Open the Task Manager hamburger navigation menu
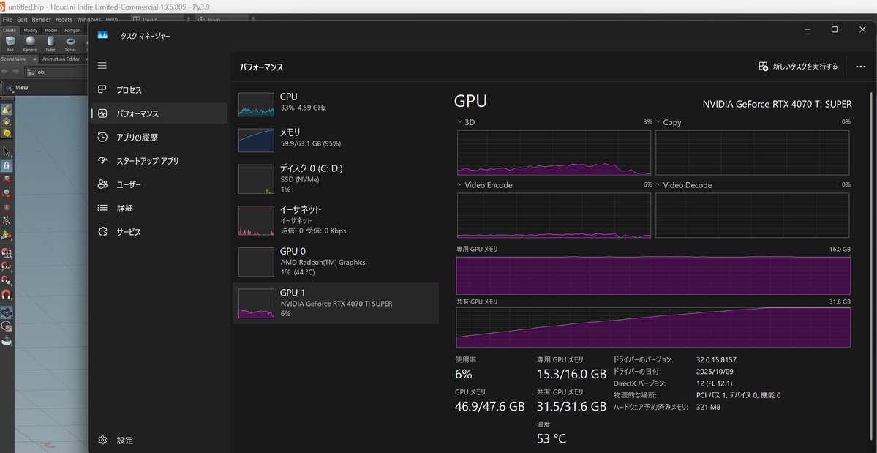Image resolution: width=877 pixels, height=453 pixels. 102,66
